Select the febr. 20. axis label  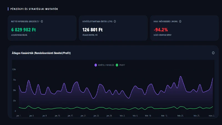tap(180, 116)
